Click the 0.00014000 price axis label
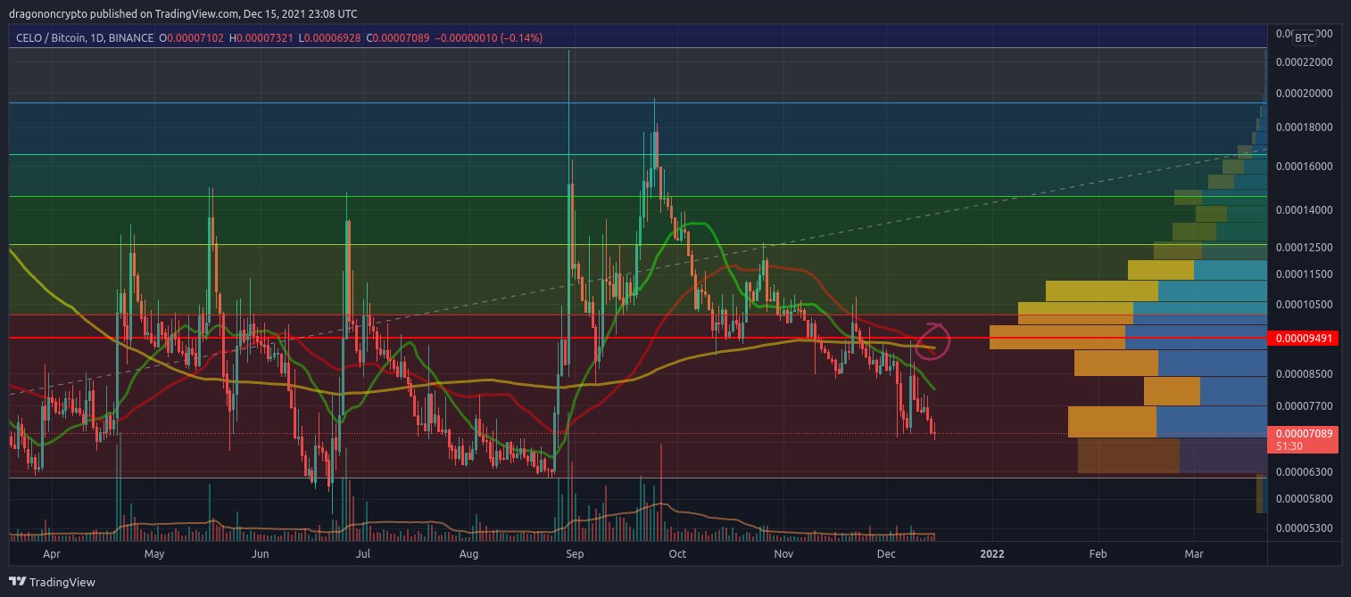Screen dimensions: 1351x597 click(1304, 210)
